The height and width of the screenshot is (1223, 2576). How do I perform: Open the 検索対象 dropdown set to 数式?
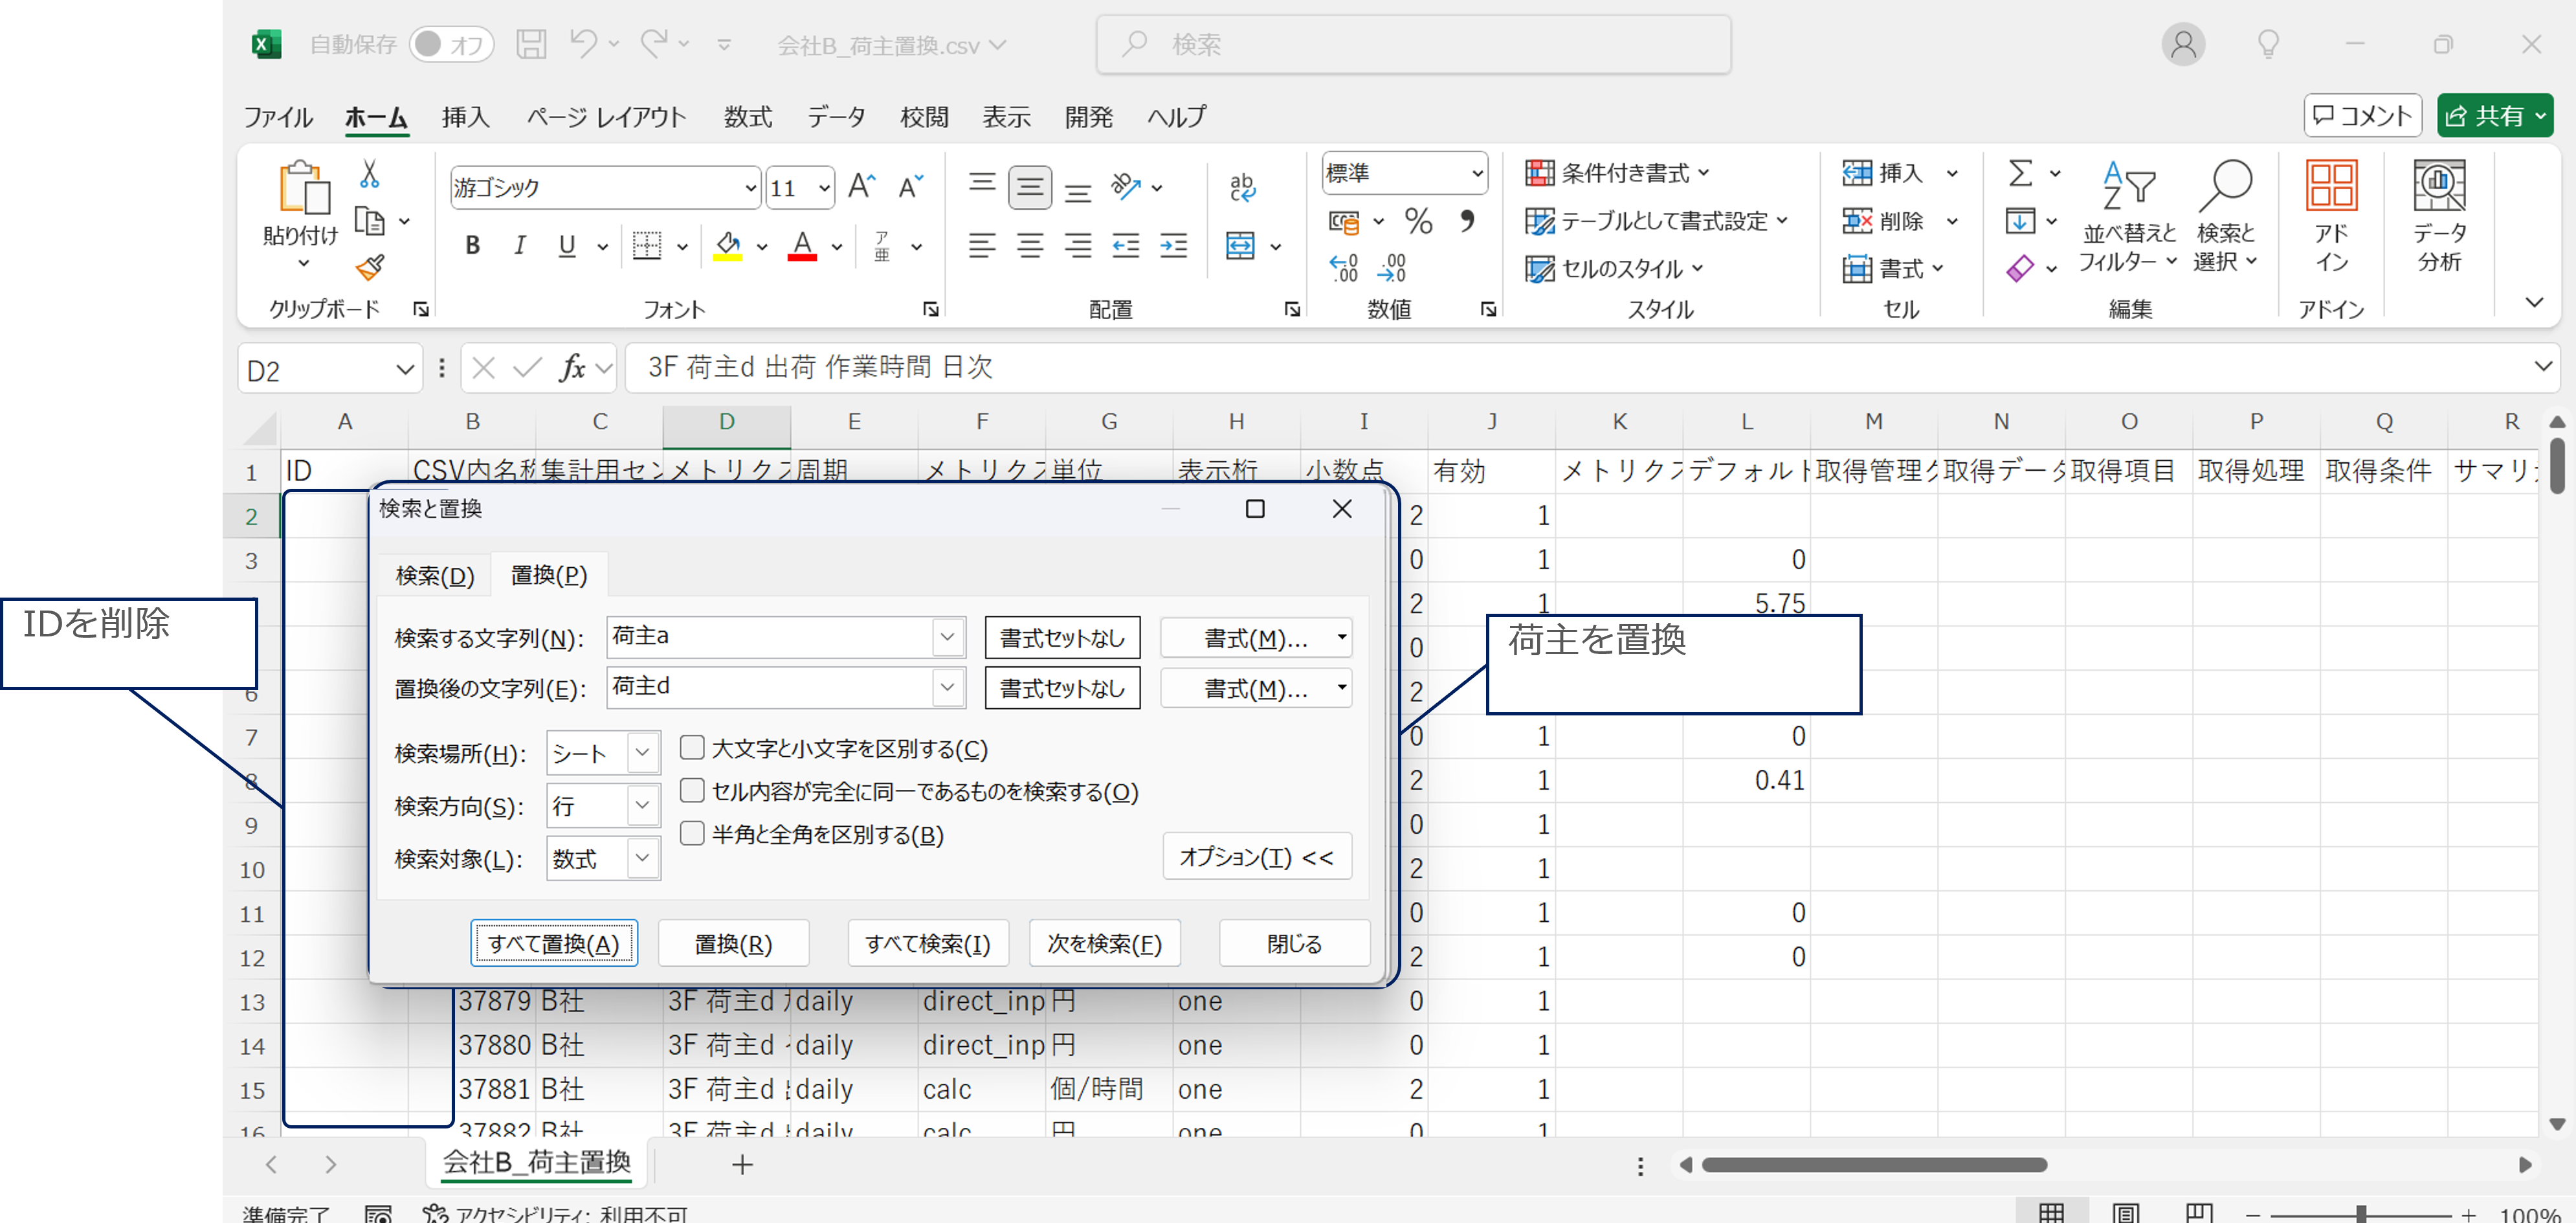click(x=643, y=858)
